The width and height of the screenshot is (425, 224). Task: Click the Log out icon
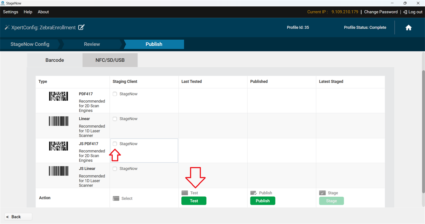405,12
